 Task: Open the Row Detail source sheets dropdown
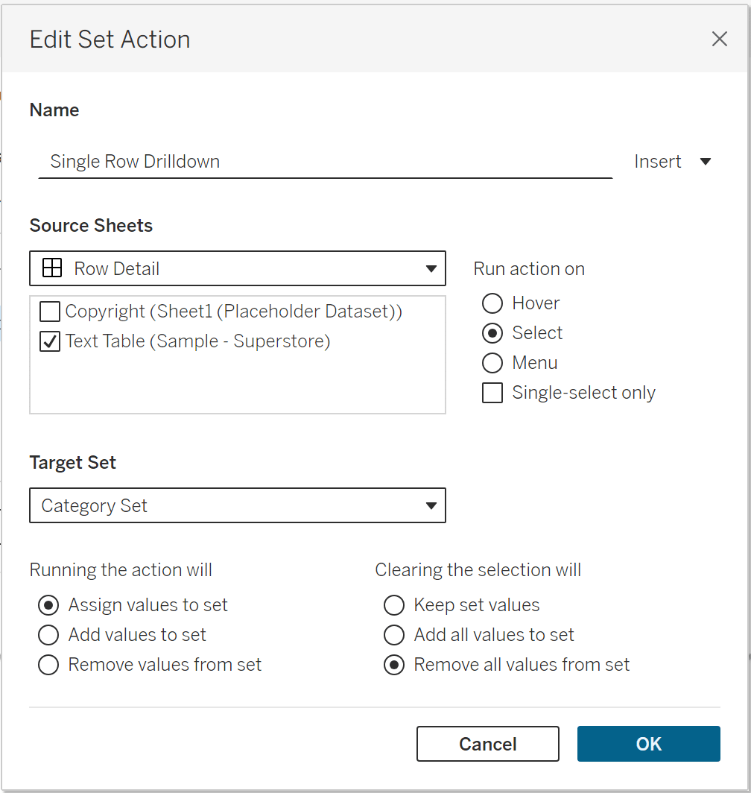(237, 268)
